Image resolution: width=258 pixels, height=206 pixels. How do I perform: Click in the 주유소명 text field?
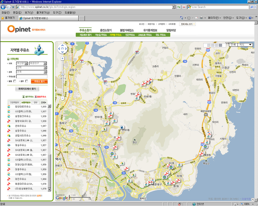[32, 76]
